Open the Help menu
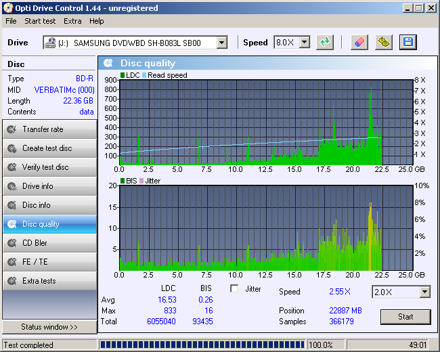 97,21
